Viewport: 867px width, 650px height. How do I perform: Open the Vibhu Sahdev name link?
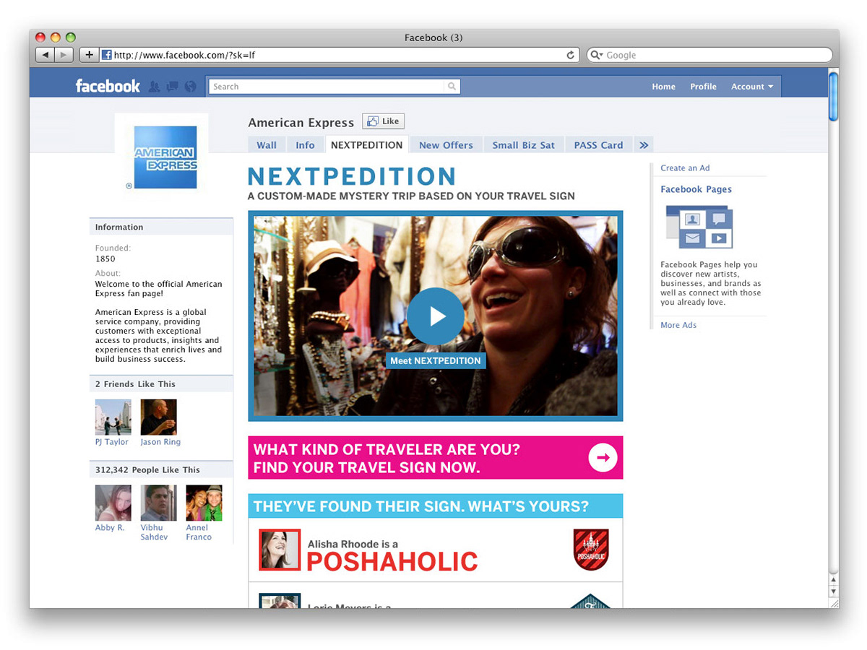(x=154, y=532)
